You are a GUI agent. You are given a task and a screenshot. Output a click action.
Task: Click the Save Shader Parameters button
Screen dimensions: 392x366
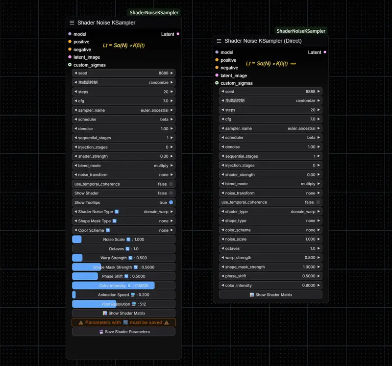(123, 332)
